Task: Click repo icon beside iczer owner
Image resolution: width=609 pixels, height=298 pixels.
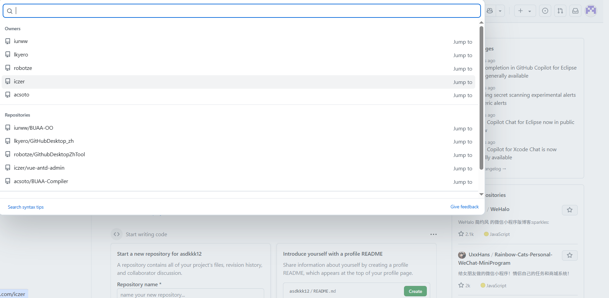Action: pyautogui.click(x=8, y=82)
